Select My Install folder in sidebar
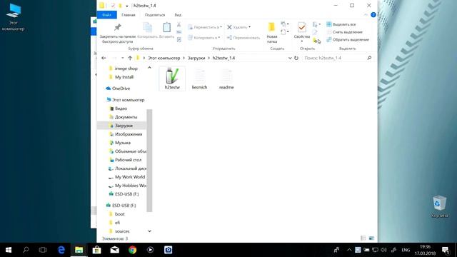Viewport: 457px width, 257px height. (x=124, y=77)
